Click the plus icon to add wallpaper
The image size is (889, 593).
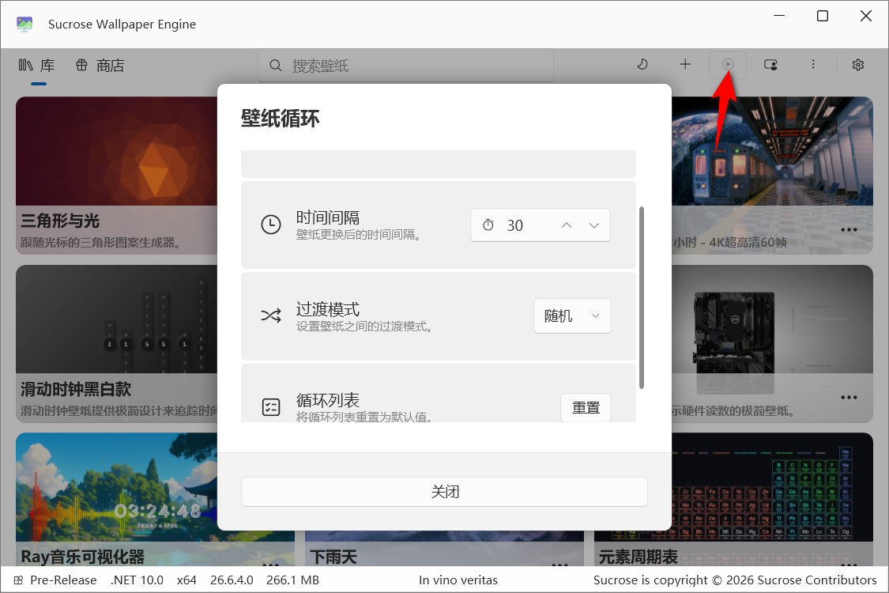pyautogui.click(x=685, y=65)
